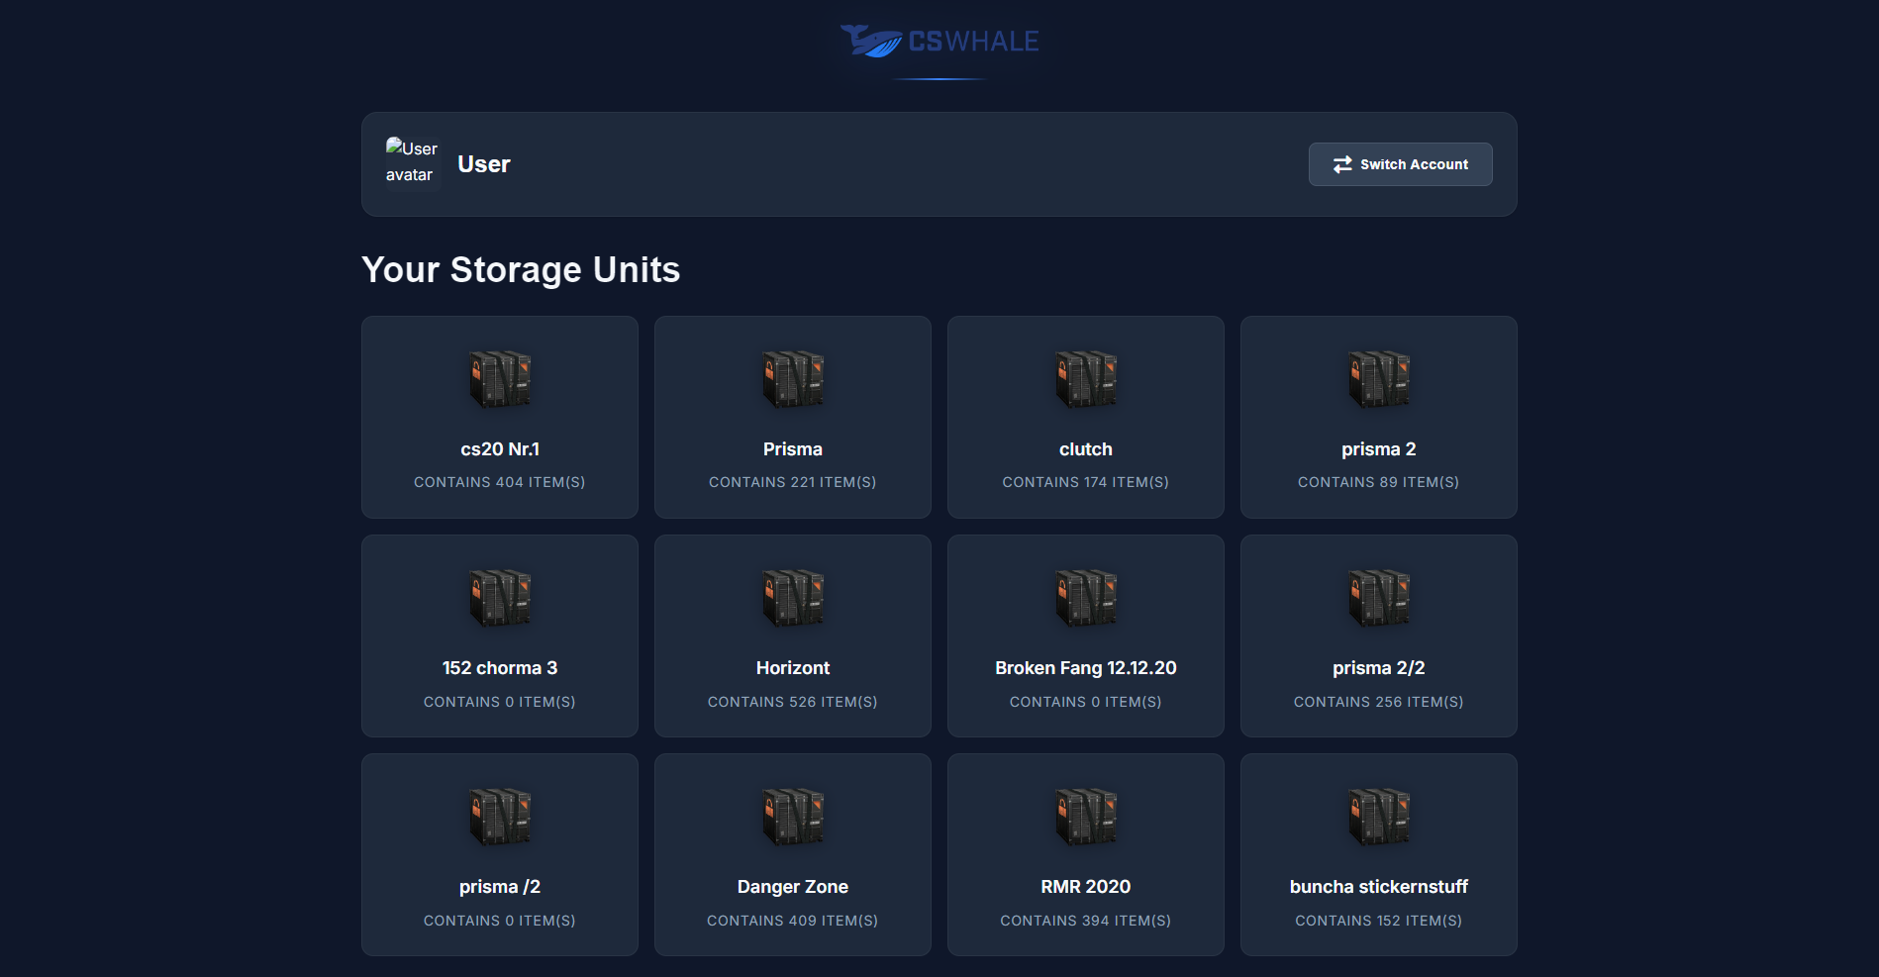The height and width of the screenshot is (977, 1879).
Task: Click the switch account arrows icon
Action: [1342, 164]
